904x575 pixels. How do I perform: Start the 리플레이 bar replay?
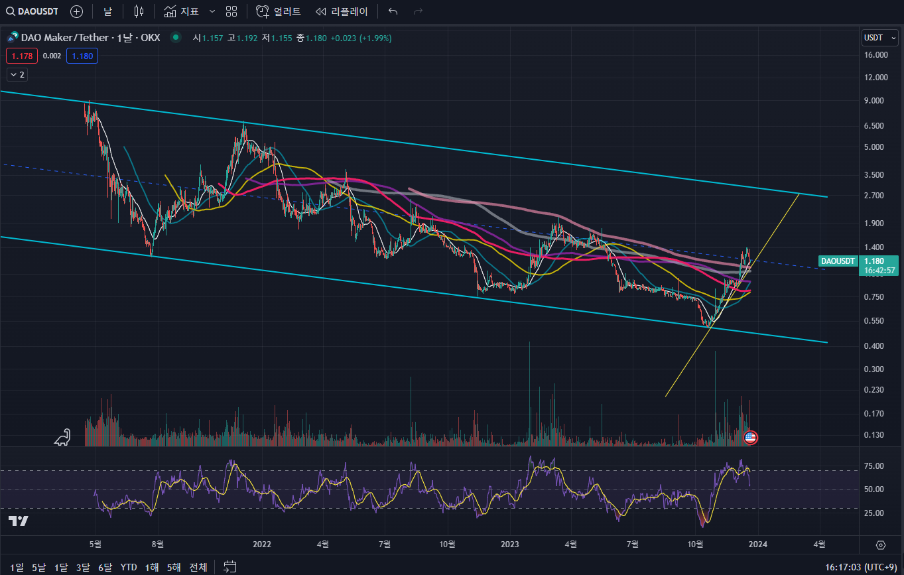[x=342, y=11]
